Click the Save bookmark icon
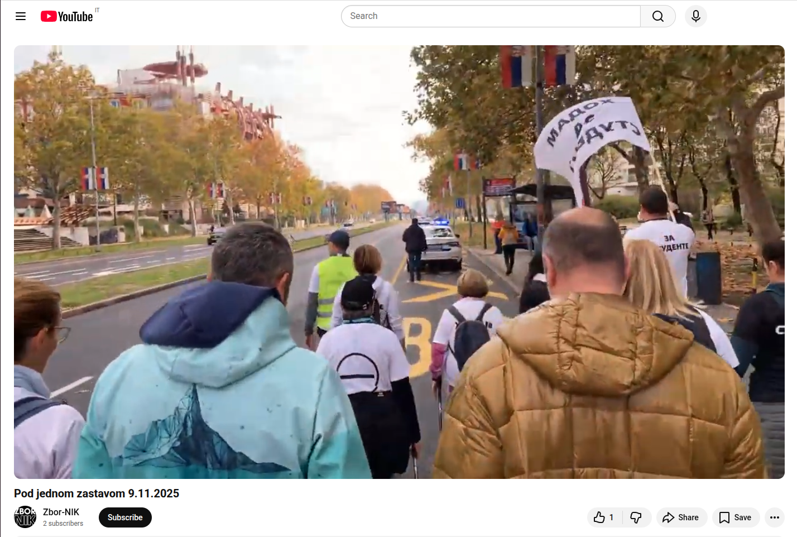797x537 pixels. tap(724, 517)
